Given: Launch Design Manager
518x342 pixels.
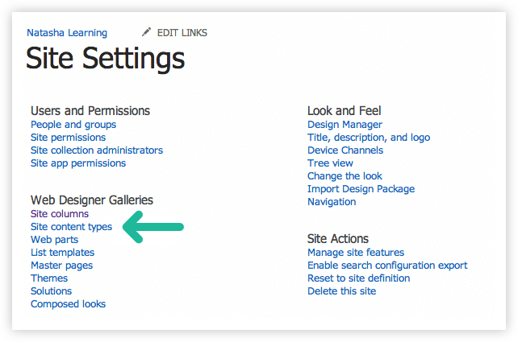Looking at the screenshot, I should (x=345, y=125).
